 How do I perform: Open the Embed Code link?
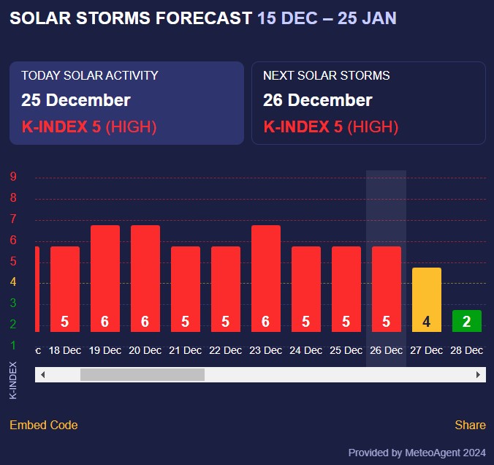(x=43, y=425)
